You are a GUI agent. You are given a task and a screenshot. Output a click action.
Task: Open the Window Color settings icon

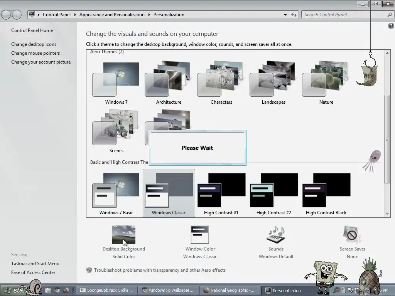[x=200, y=235]
